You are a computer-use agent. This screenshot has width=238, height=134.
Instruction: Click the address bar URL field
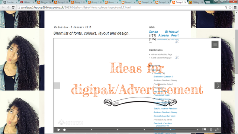click(x=122, y=7)
